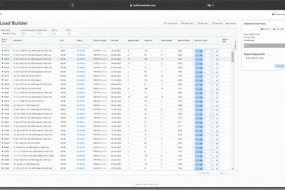Open the Columns side panel tab

point(236,45)
